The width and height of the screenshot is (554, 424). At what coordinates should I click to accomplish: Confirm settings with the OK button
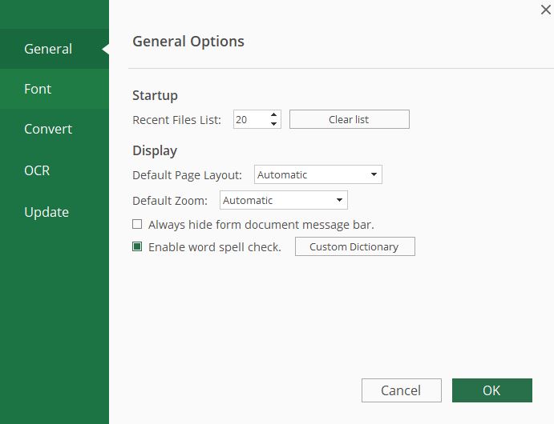coord(491,390)
